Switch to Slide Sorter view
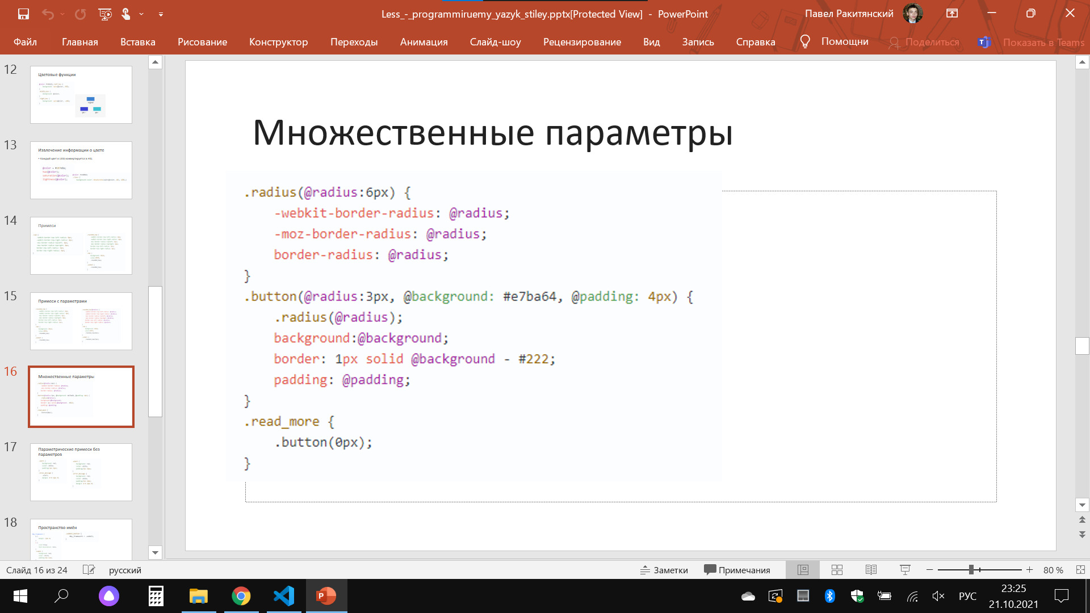This screenshot has width=1090, height=613. 837,570
